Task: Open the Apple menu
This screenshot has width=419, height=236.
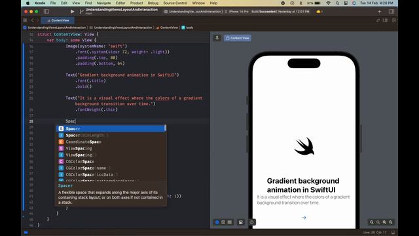Action: pos(27,3)
